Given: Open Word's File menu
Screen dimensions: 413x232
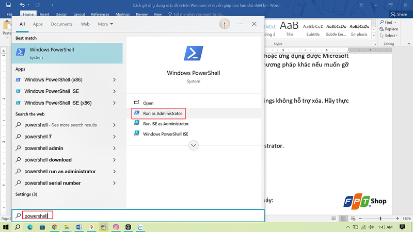Looking at the screenshot, I should click(9, 14).
